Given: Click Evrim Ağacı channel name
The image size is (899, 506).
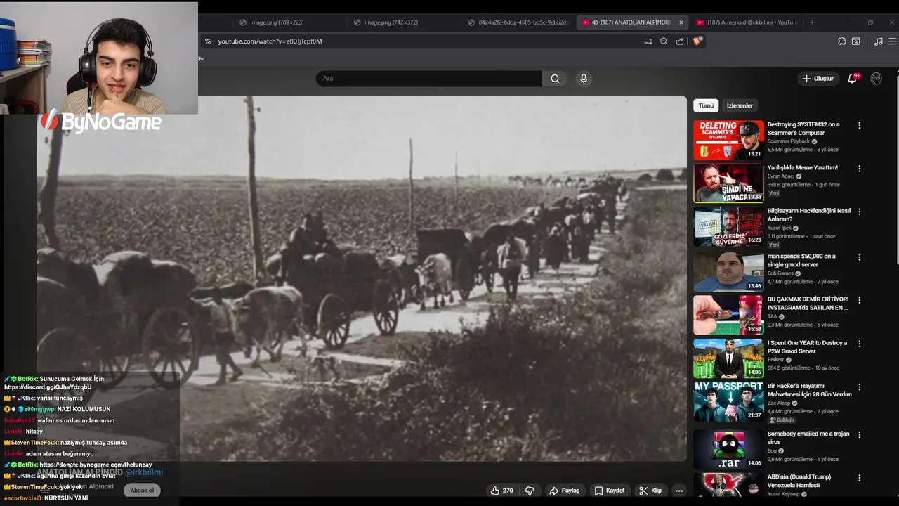Looking at the screenshot, I should point(780,176).
